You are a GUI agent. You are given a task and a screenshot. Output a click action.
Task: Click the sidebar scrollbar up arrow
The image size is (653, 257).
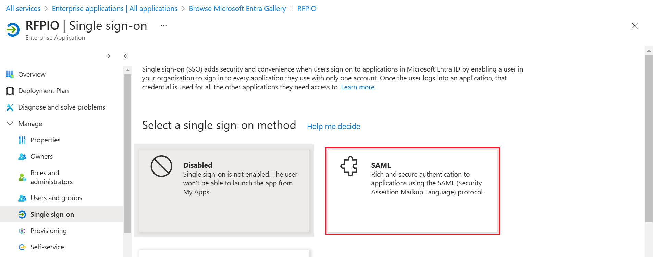pyautogui.click(x=127, y=70)
